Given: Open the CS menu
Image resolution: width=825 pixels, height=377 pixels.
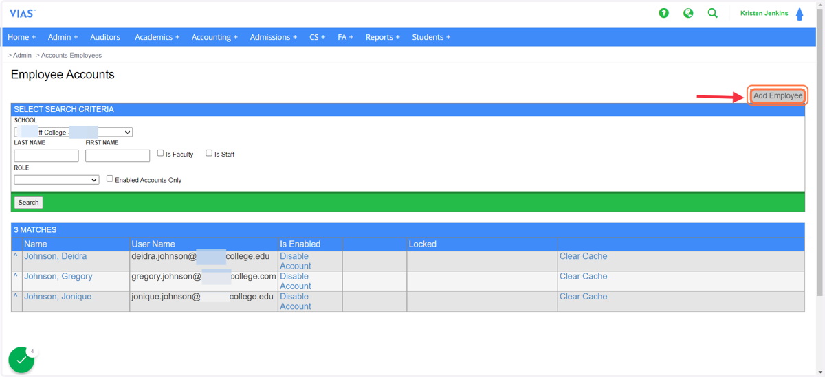Looking at the screenshot, I should pyautogui.click(x=317, y=37).
